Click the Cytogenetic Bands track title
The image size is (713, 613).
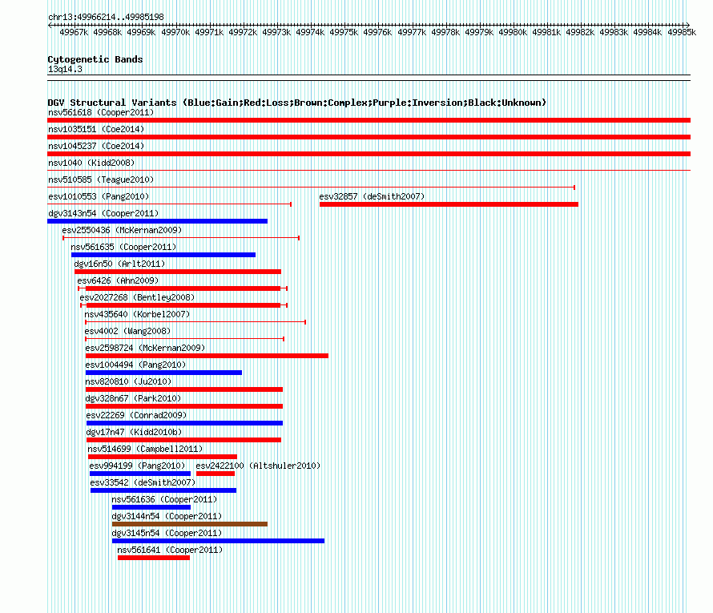click(95, 59)
